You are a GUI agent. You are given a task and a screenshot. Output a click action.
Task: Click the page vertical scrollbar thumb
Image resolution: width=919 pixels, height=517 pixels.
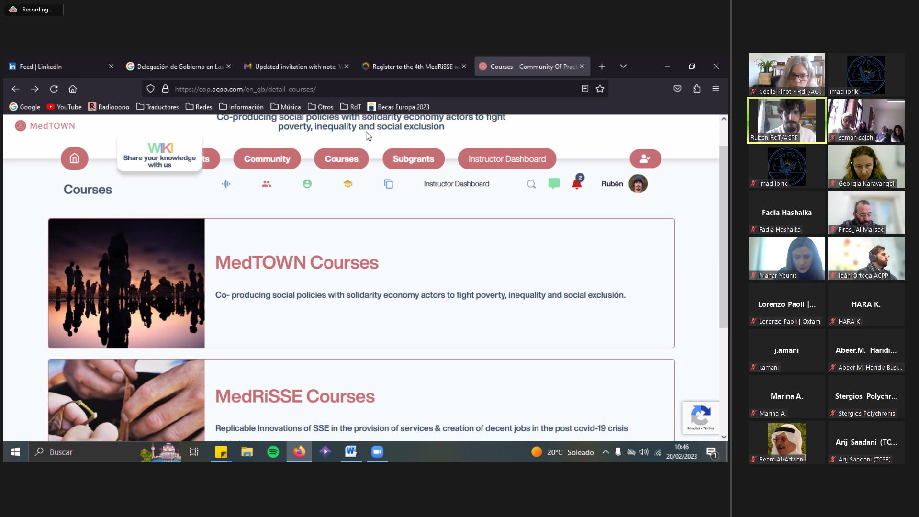point(724,237)
